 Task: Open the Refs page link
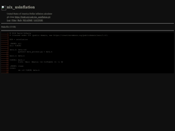[x=20, y=20]
